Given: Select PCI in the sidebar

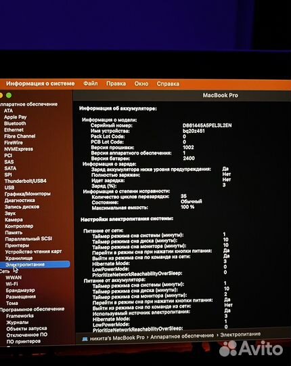Looking at the screenshot, I should (x=8, y=155).
